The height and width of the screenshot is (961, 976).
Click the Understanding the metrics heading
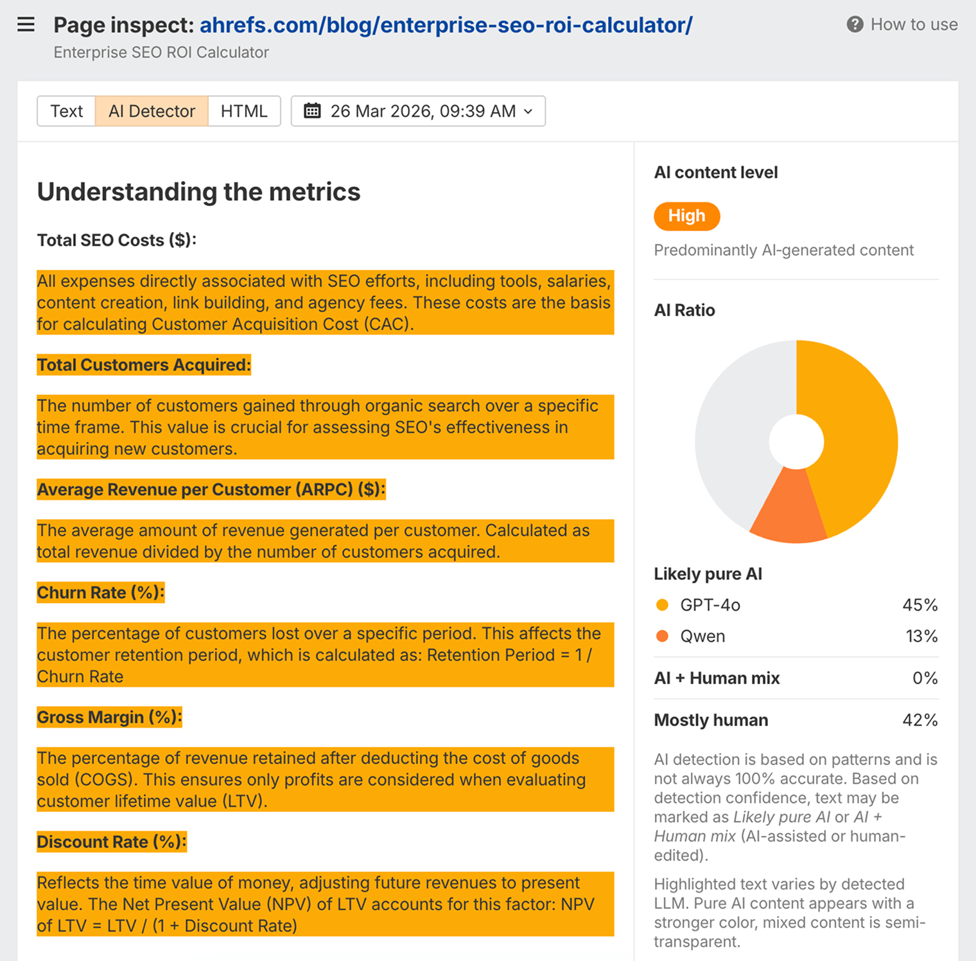[198, 191]
